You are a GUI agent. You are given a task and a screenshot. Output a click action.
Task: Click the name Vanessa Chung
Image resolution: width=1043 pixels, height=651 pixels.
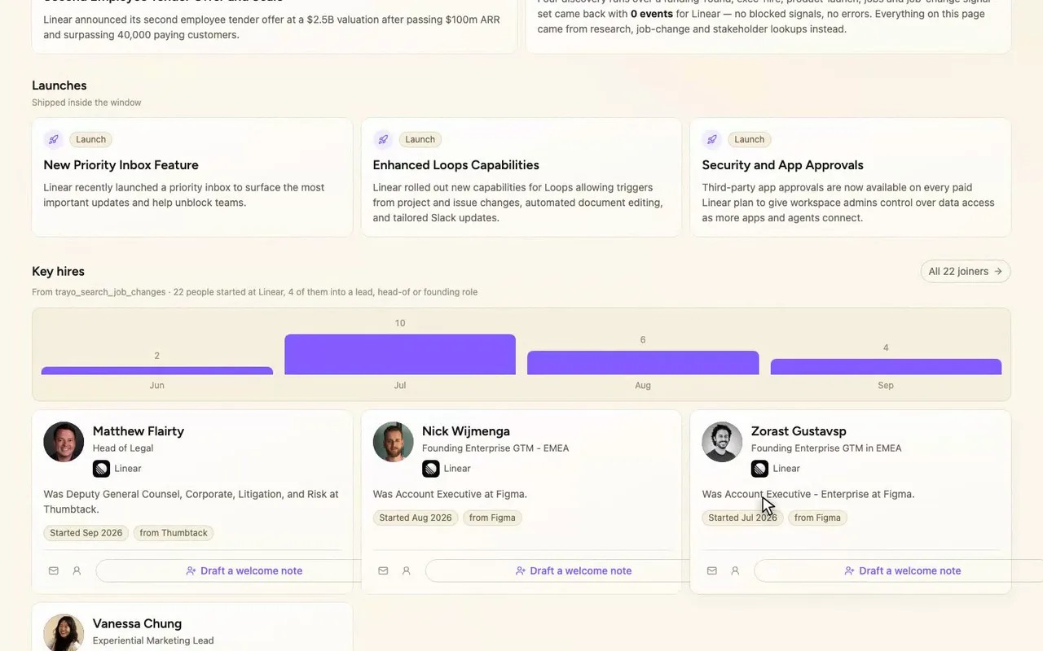click(x=137, y=623)
